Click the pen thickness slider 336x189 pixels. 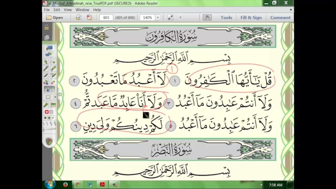49,129
